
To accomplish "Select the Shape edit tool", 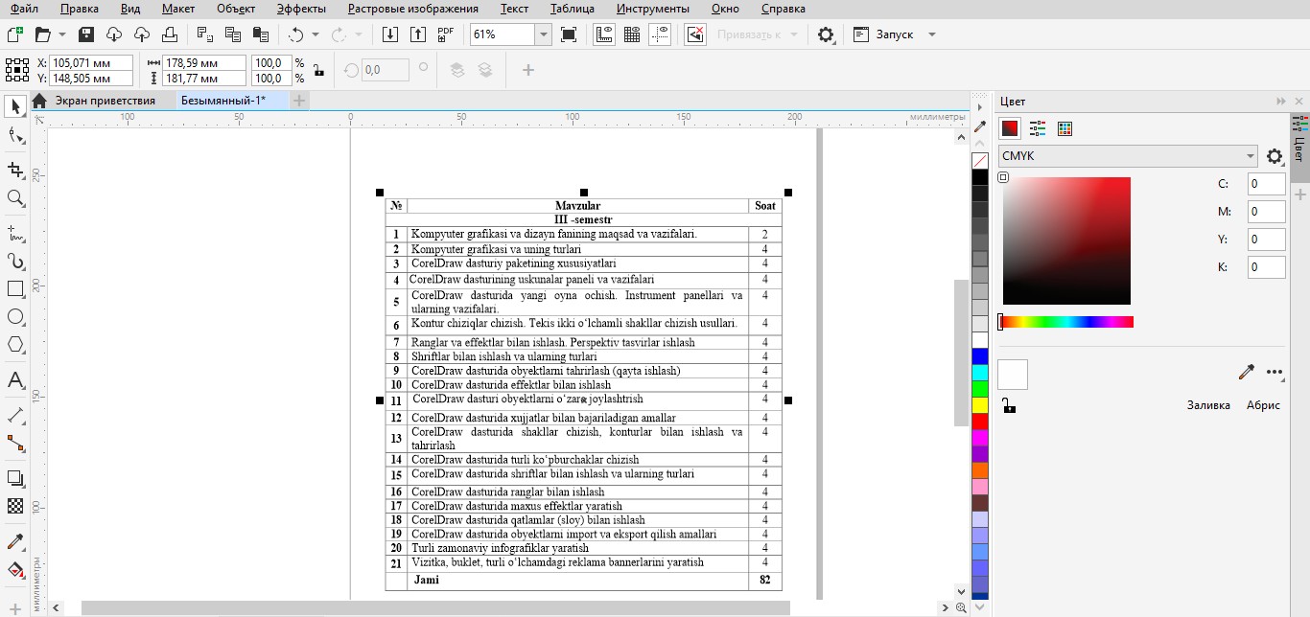I will 15,136.
